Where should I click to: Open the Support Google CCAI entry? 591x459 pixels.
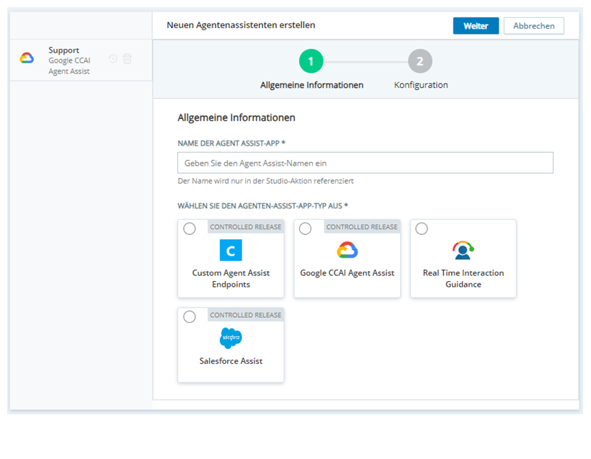tap(81, 61)
